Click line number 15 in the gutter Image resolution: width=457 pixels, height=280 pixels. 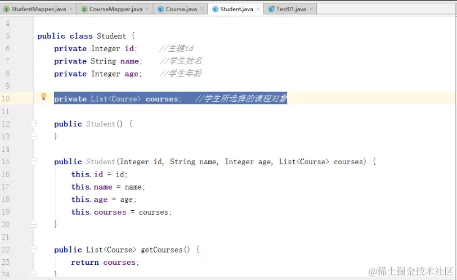coord(6,161)
